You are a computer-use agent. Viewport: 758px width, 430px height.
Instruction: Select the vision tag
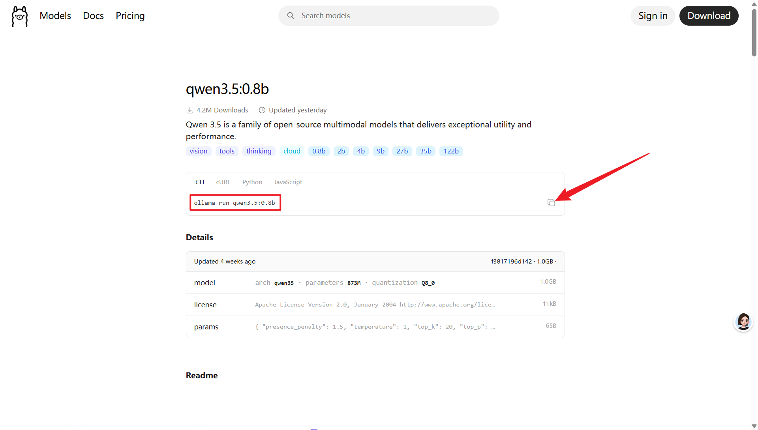pos(199,151)
